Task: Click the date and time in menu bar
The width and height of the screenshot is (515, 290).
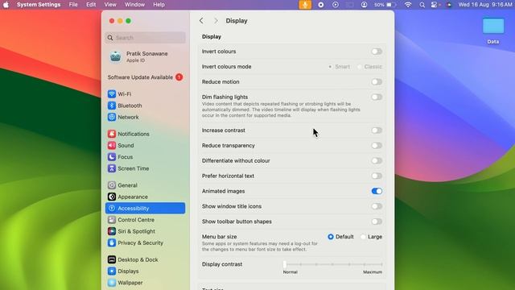Action: pyautogui.click(x=485, y=5)
